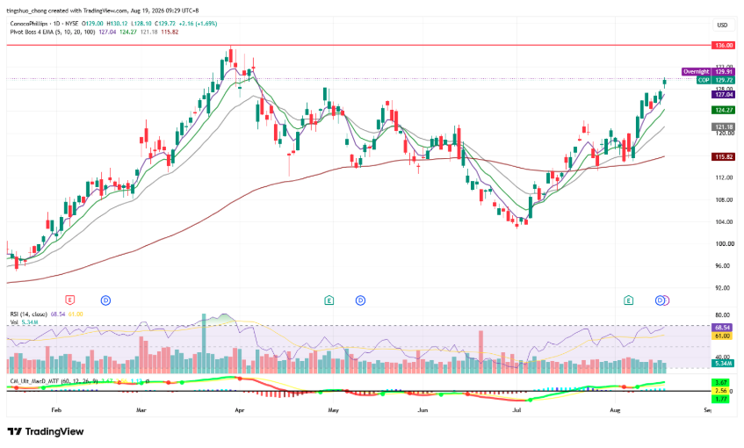Click the C129.72 close value in legend
Viewport: 744px width, 448px height.
point(165,23)
